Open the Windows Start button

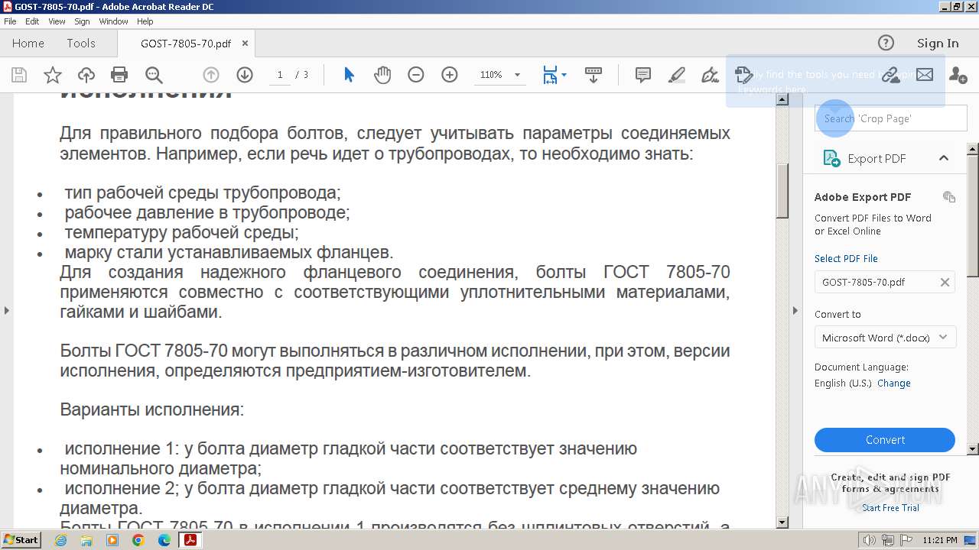(x=21, y=540)
